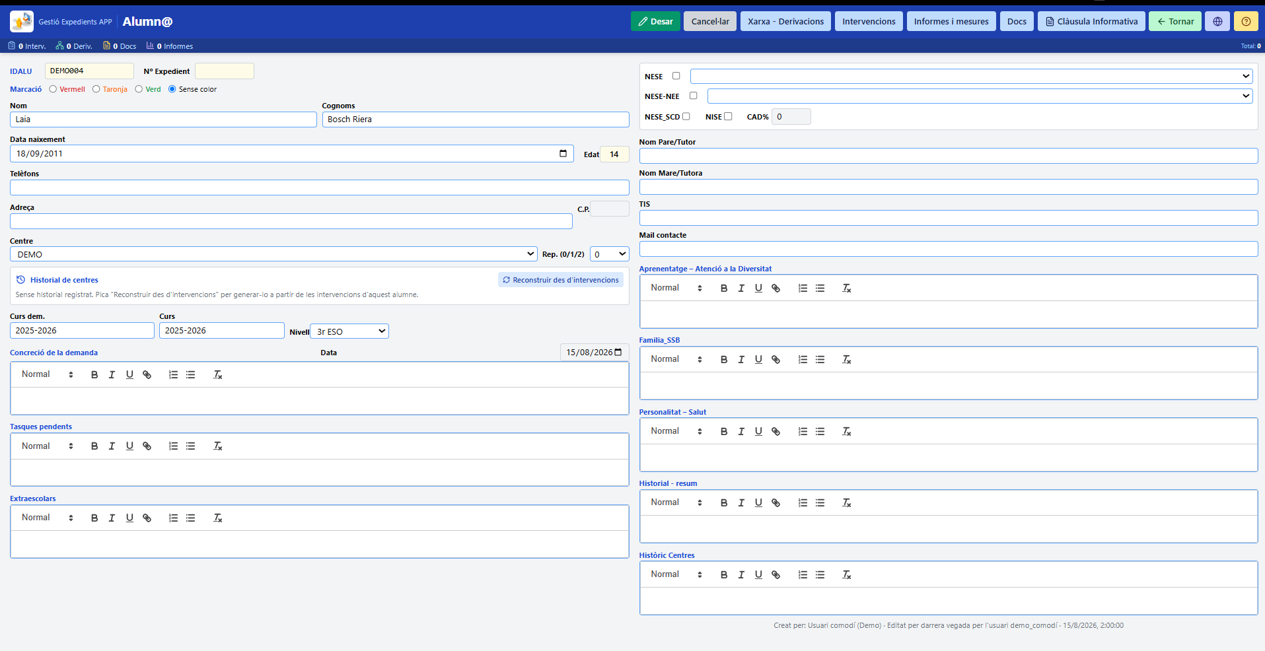Clear formatting in Extraescolars editor
The width and height of the screenshot is (1265, 651).
tap(217, 518)
